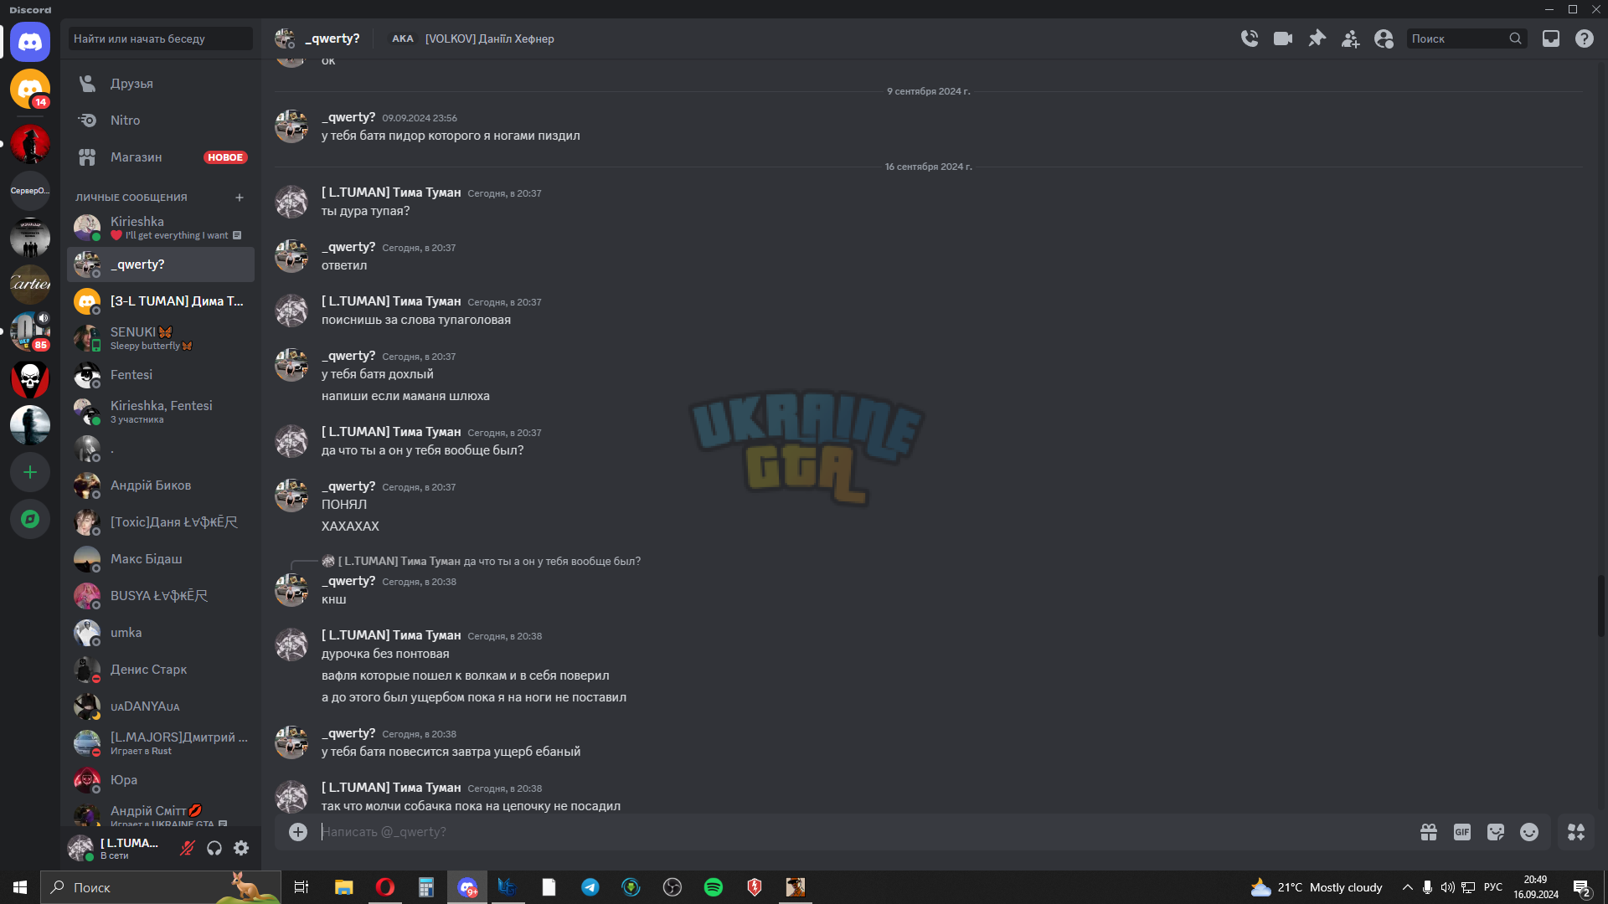The width and height of the screenshot is (1608, 904).
Task: Open DM with SENUKI
Action: pos(161,338)
